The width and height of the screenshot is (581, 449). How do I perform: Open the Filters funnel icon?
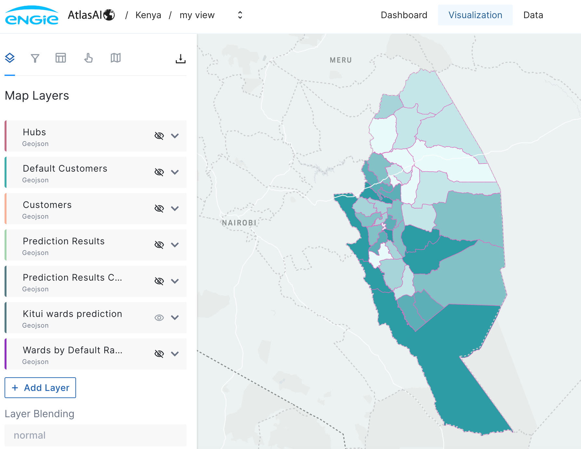pyautogui.click(x=35, y=58)
